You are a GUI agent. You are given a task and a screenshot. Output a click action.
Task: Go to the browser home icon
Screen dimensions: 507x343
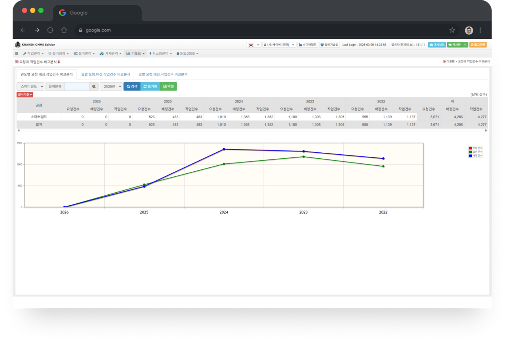64,30
